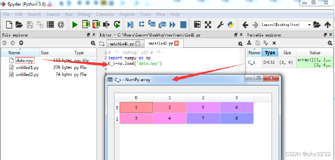Viewport: 335px width, 160px height.
Task: Browse for a working directory
Action: click(317, 25)
